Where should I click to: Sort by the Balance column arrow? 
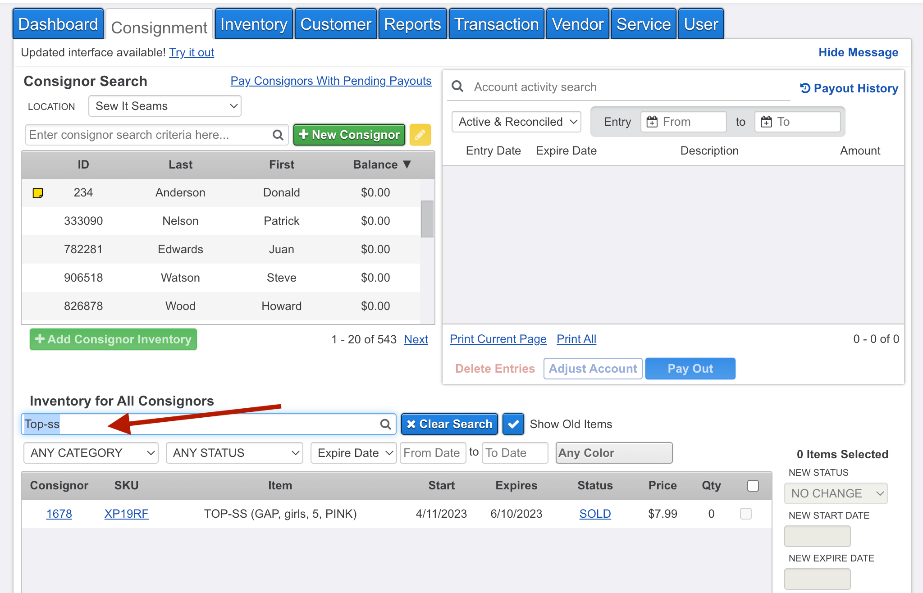[x=407, y=164]
